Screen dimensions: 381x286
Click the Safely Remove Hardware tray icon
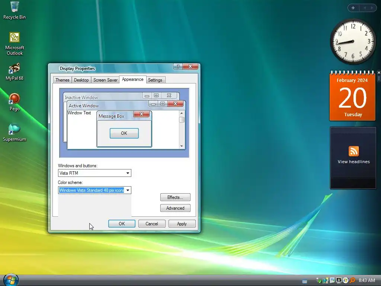pyautogui.click(x=318, y=281)
